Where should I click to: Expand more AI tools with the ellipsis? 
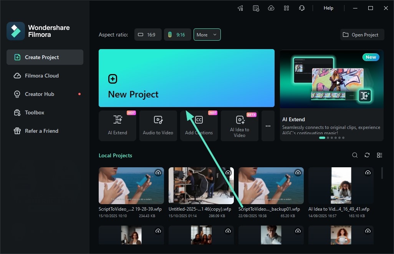point(268,126)
